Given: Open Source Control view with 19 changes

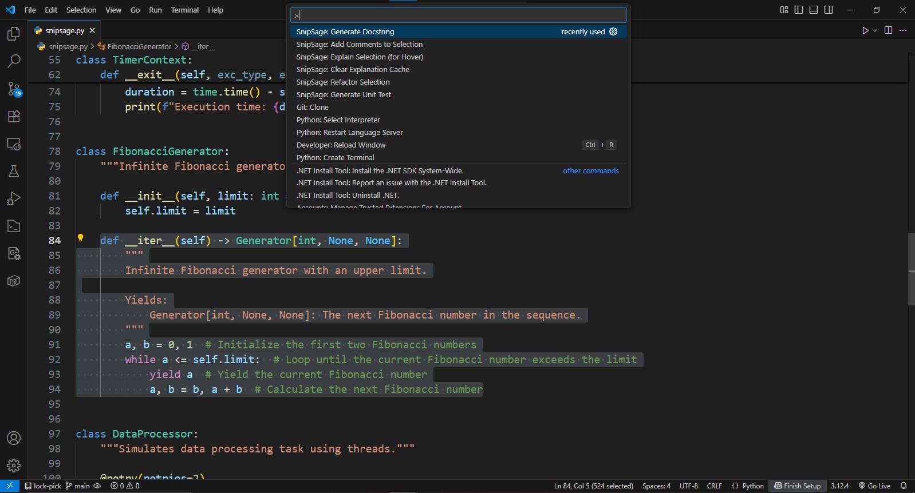Looking at the screenshot, I should [14, 89].
